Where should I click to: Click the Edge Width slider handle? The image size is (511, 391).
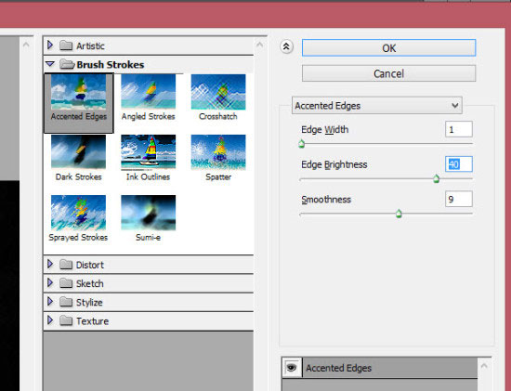point(301,144)
